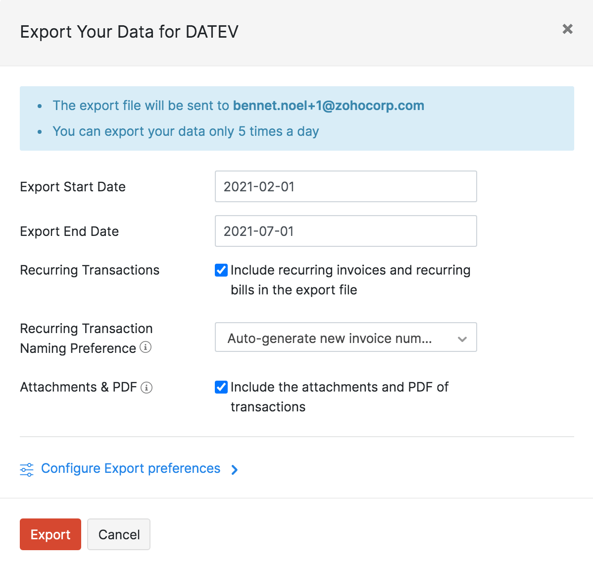The image size is (593, 570).
Task: Uncheck include recurring invoices checkbox
Action: [x=221, y=270]
